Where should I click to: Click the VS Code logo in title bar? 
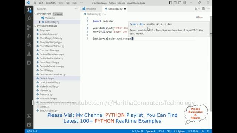[x=28, y=3]
